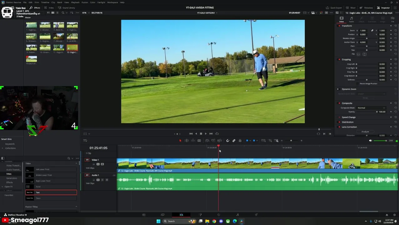Adjust the timeline zoom slider
Viewport: 399px width, 225px height.
click(291, 141)
